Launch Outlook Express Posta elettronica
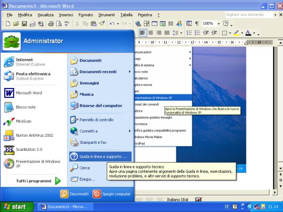The image size is (283, 212). click(x=34, y=76)
